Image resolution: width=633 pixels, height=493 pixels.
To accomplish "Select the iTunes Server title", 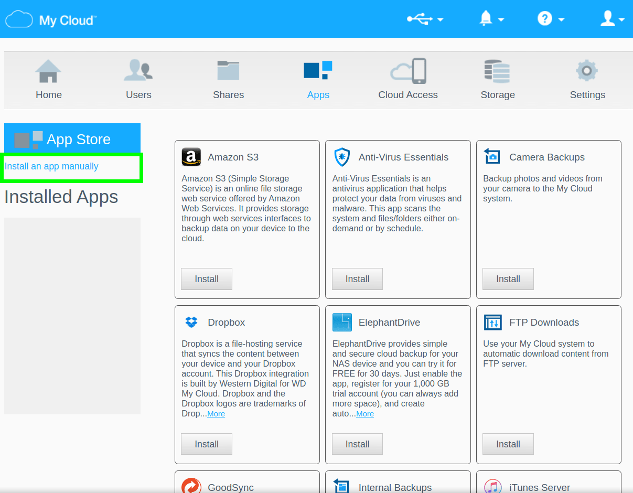I will coord(540,488).
